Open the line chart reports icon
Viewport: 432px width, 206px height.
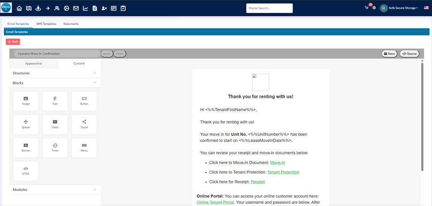(85, 8)
